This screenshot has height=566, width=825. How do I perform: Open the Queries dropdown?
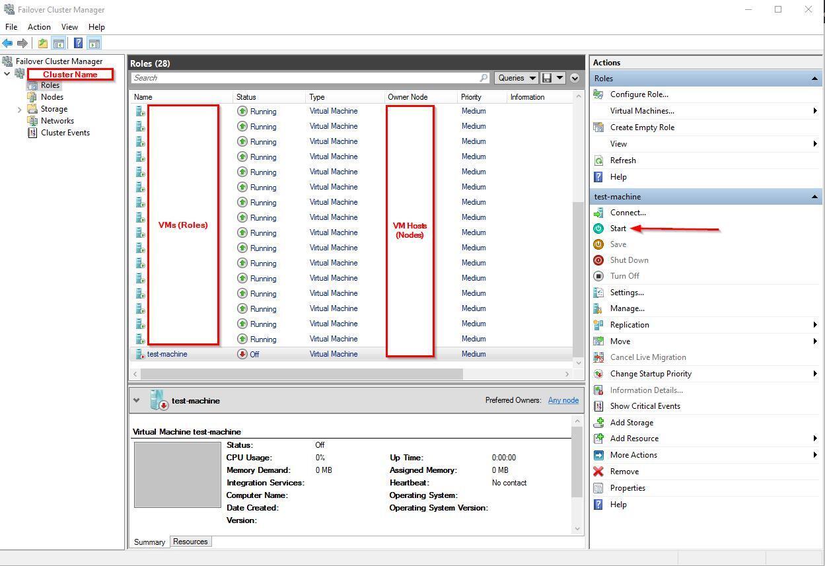516,78
